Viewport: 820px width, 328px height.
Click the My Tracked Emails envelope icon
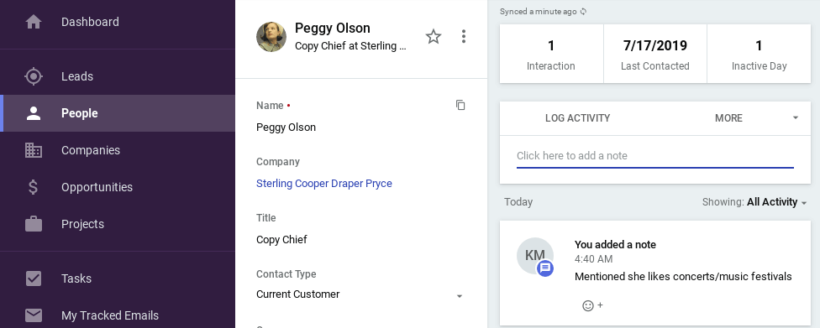tap(34, 315)
